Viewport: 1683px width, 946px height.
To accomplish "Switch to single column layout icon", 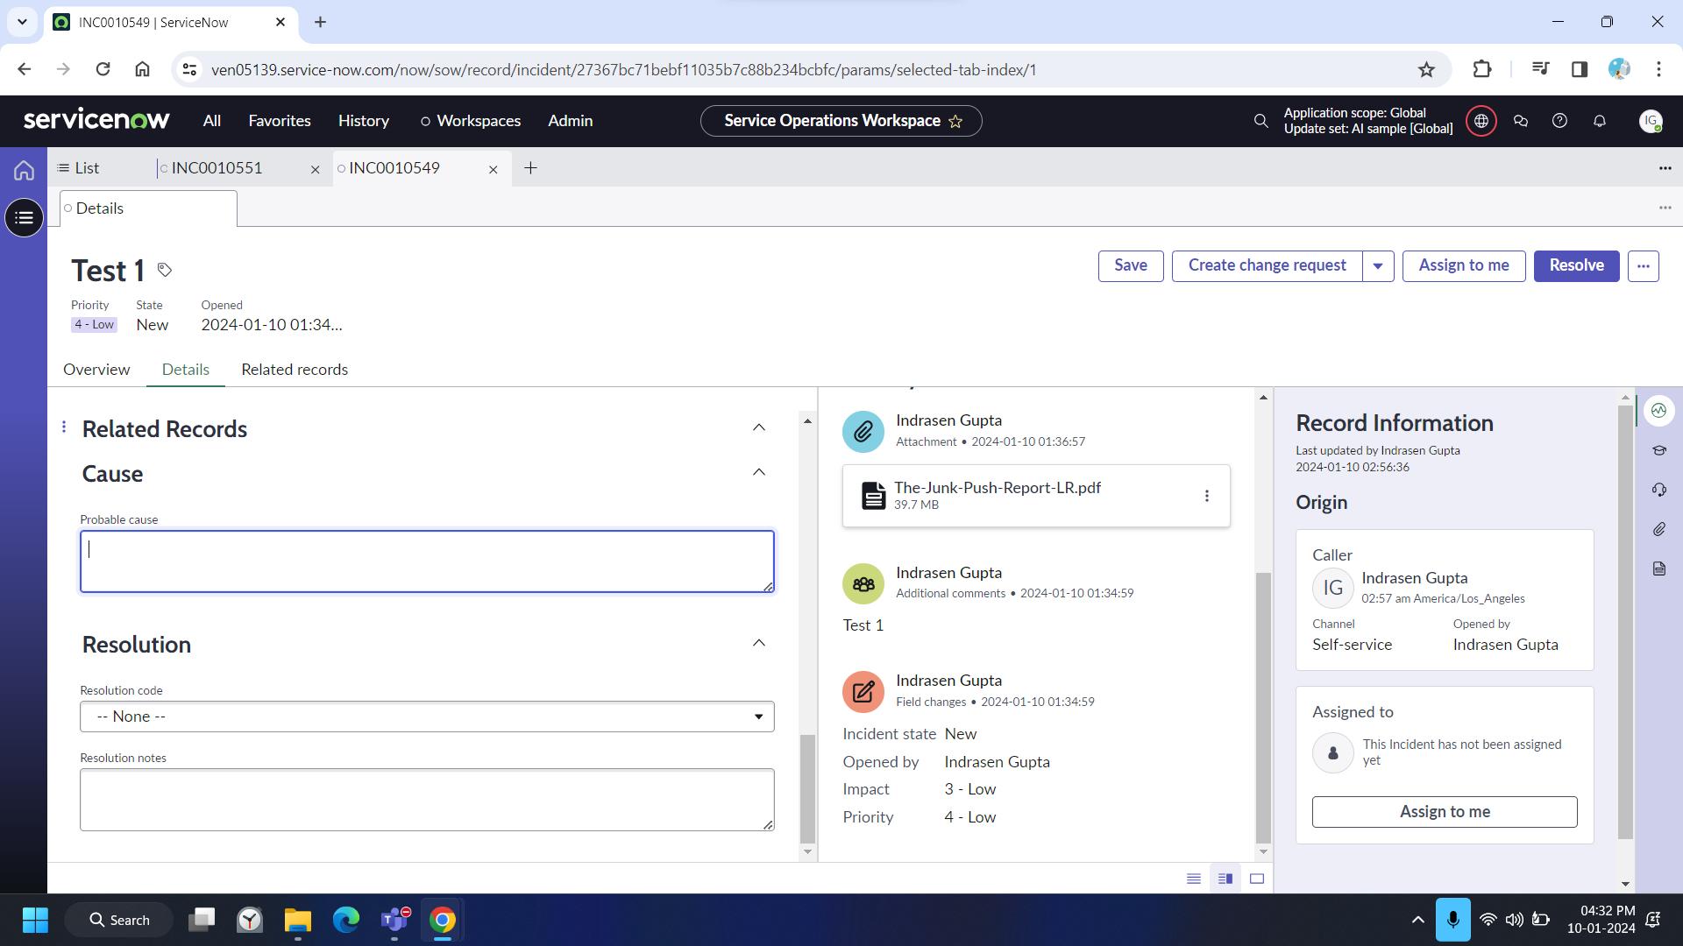I will 1193,879.
